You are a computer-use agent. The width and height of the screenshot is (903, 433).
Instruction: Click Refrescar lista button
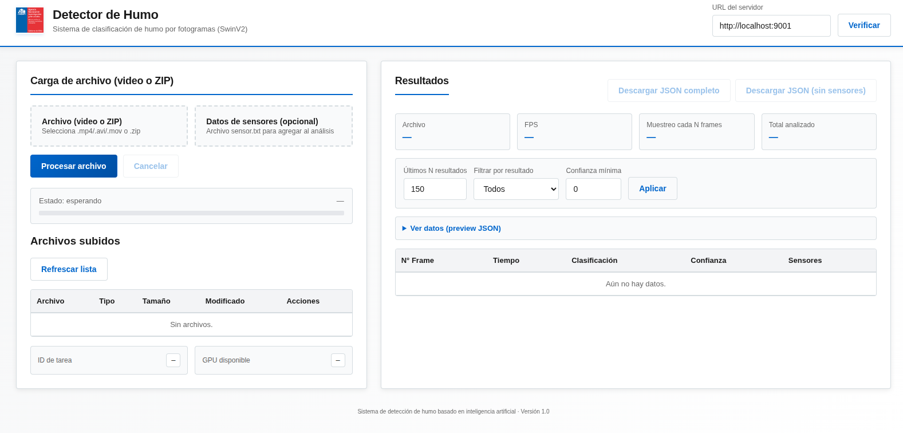point(69,269)
